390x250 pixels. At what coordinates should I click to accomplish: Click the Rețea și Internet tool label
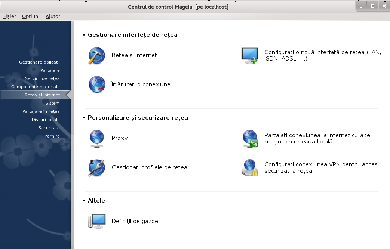coord(134,55)
